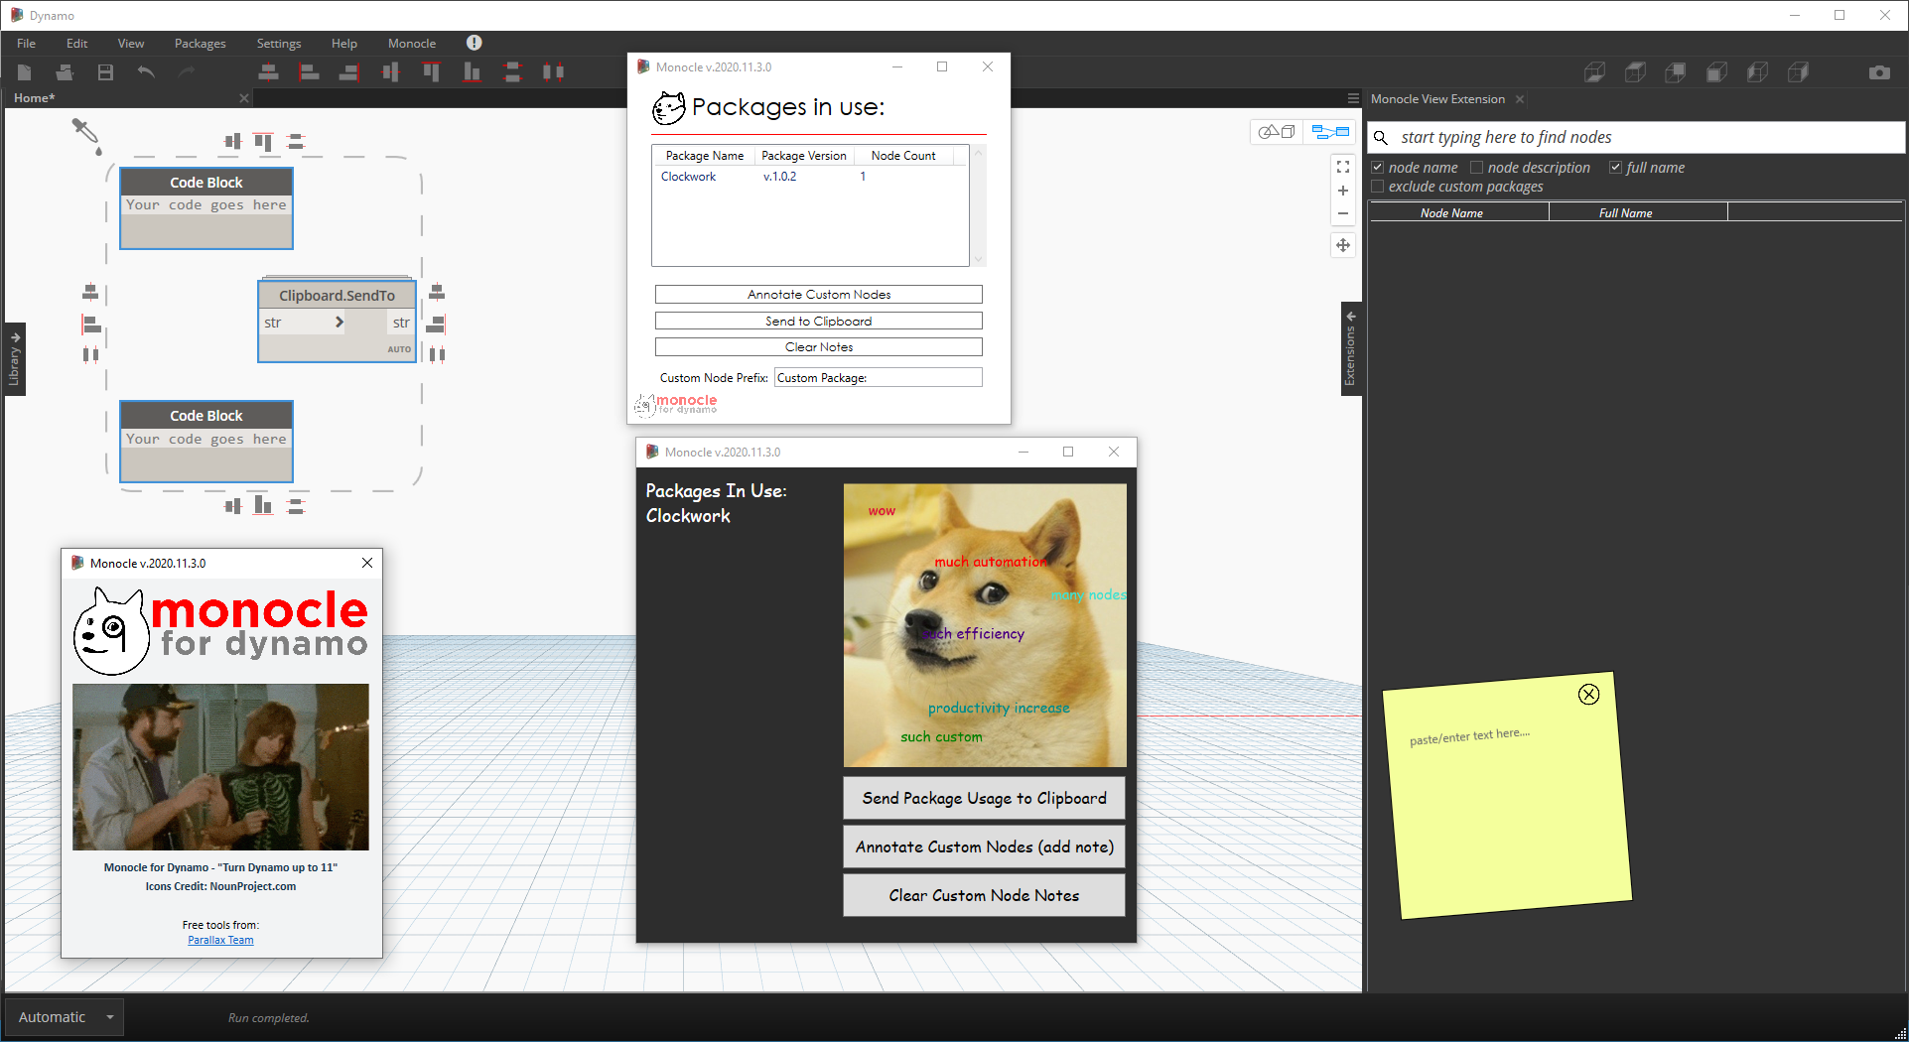The width and height of the screenshot is (1909, 1042).
Task: Close the yellow sticky note
Action: (1588, 695)
